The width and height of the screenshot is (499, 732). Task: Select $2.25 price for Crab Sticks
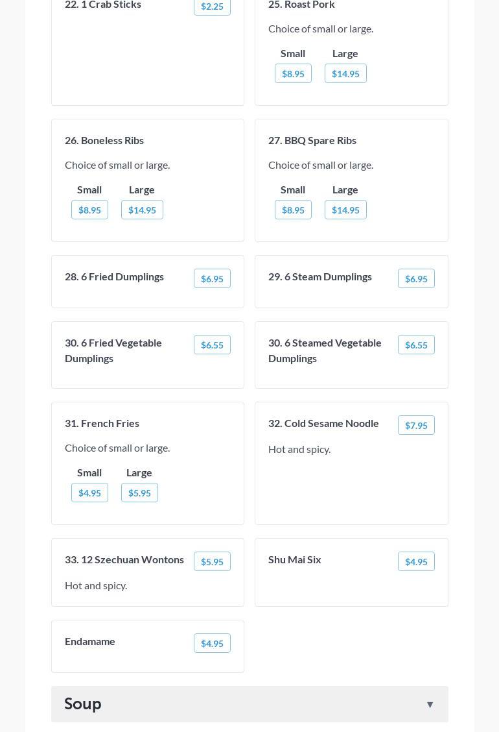coord(212,6)
